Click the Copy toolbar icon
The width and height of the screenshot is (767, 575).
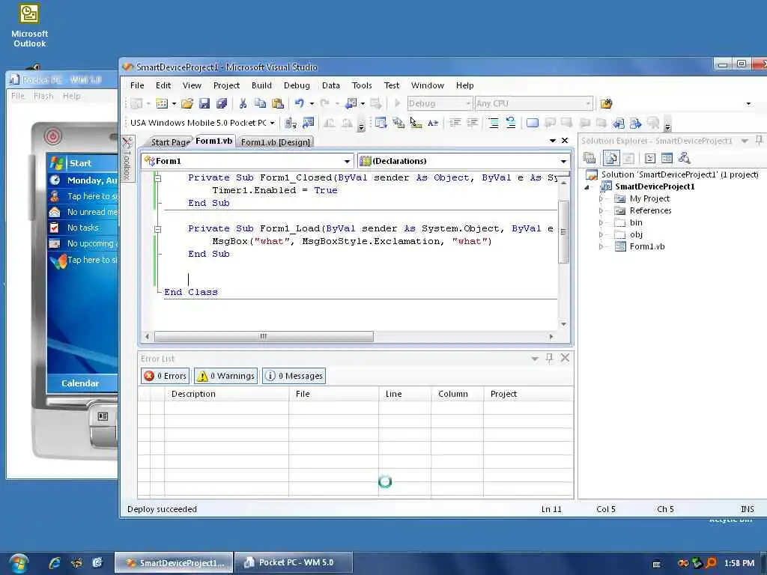point(260,103)
